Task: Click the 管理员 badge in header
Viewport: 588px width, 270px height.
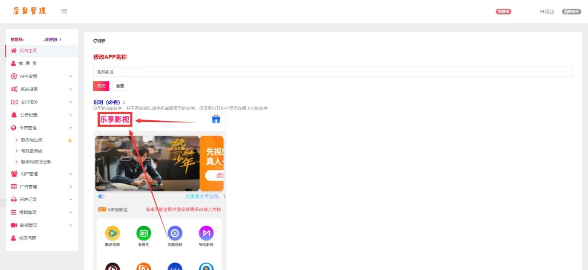Action: click(504, 12)
